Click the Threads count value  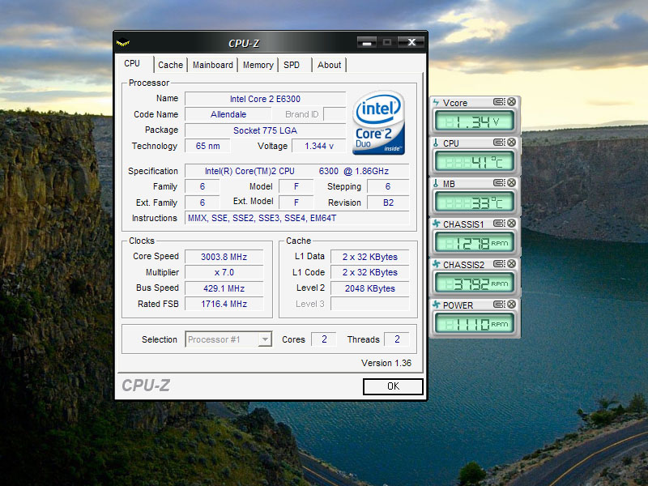click(397, 339)
